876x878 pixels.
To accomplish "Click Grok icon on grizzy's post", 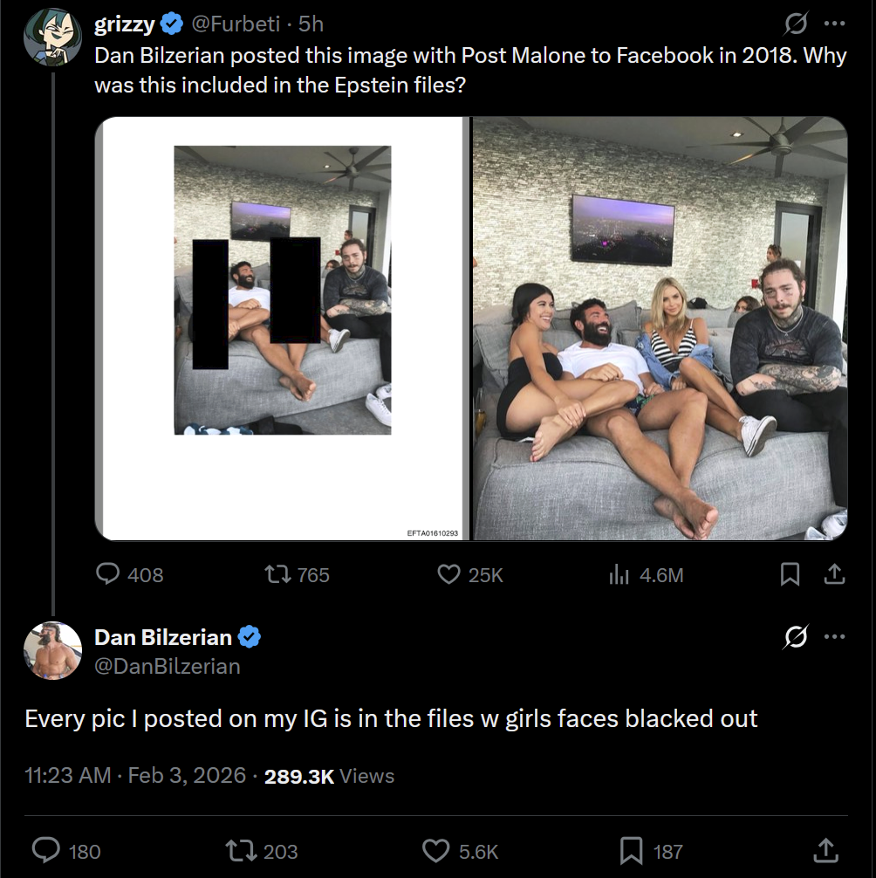I will [x=795, y=24].
